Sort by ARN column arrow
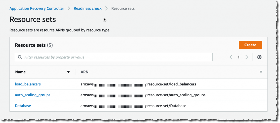The height and width of the screenshot is (123, 280). tap(261, 72)
